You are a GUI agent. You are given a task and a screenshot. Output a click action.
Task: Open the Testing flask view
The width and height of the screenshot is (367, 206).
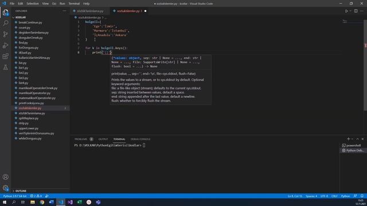coord(5,68)
